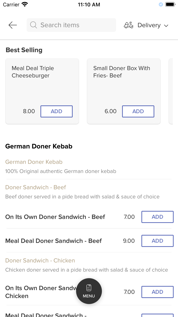
Task: Tap the magnifying glass search icon
Action: [33, 25]
